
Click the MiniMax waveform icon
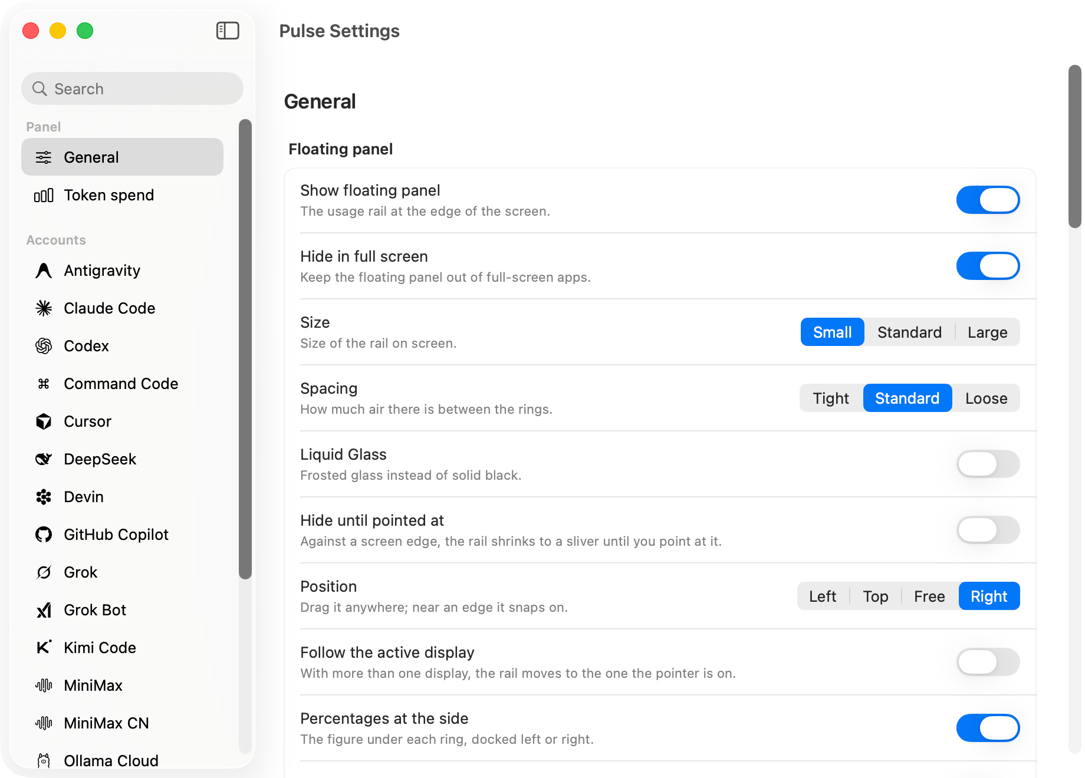[x=44, y=685]
